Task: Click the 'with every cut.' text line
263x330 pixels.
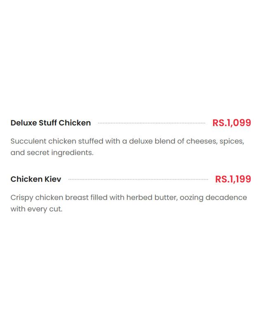Action: coord(36,209)
